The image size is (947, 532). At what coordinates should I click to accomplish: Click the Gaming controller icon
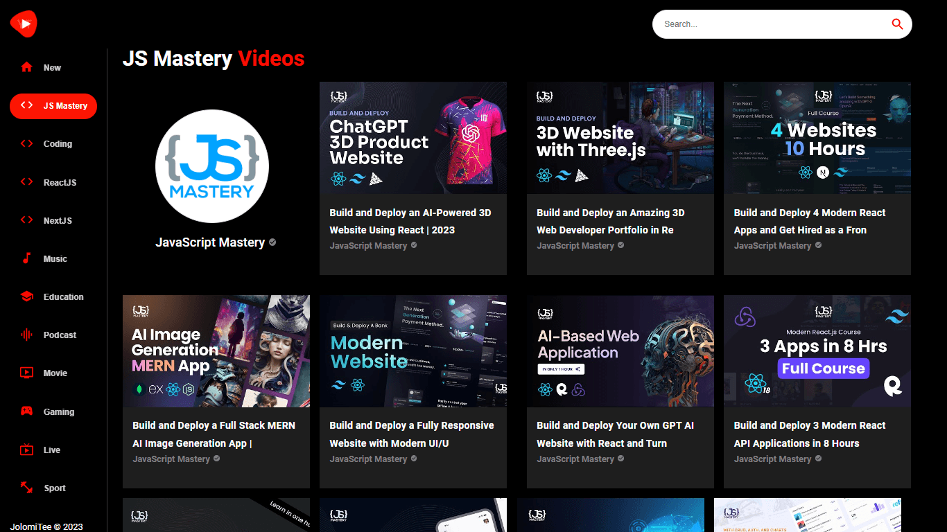click(27, 411)
